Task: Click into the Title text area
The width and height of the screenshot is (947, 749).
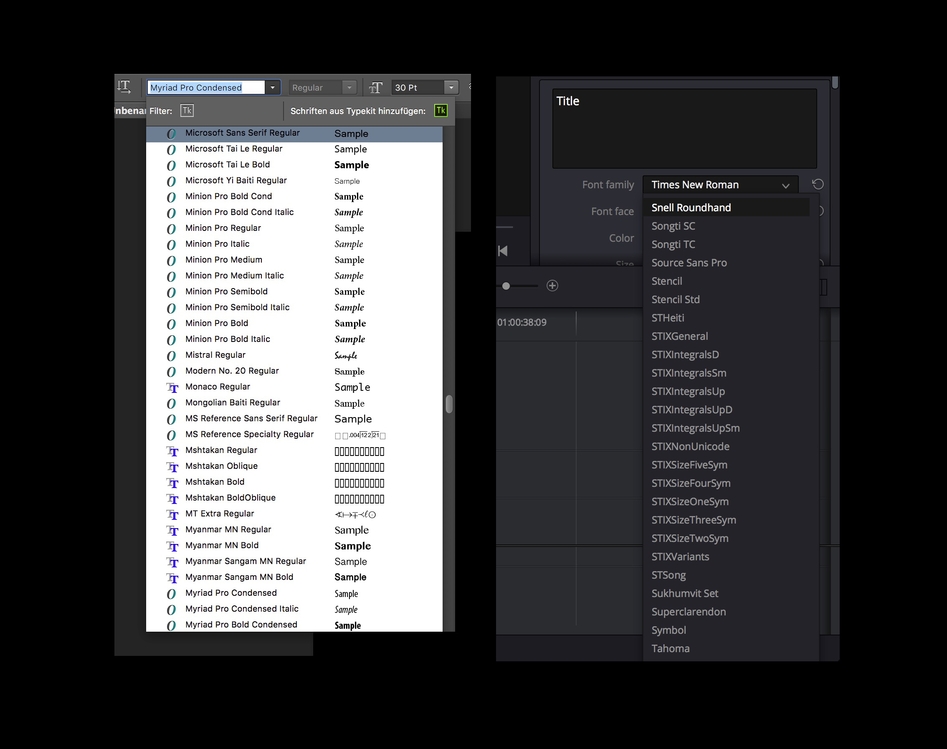Action: [684, 129]
